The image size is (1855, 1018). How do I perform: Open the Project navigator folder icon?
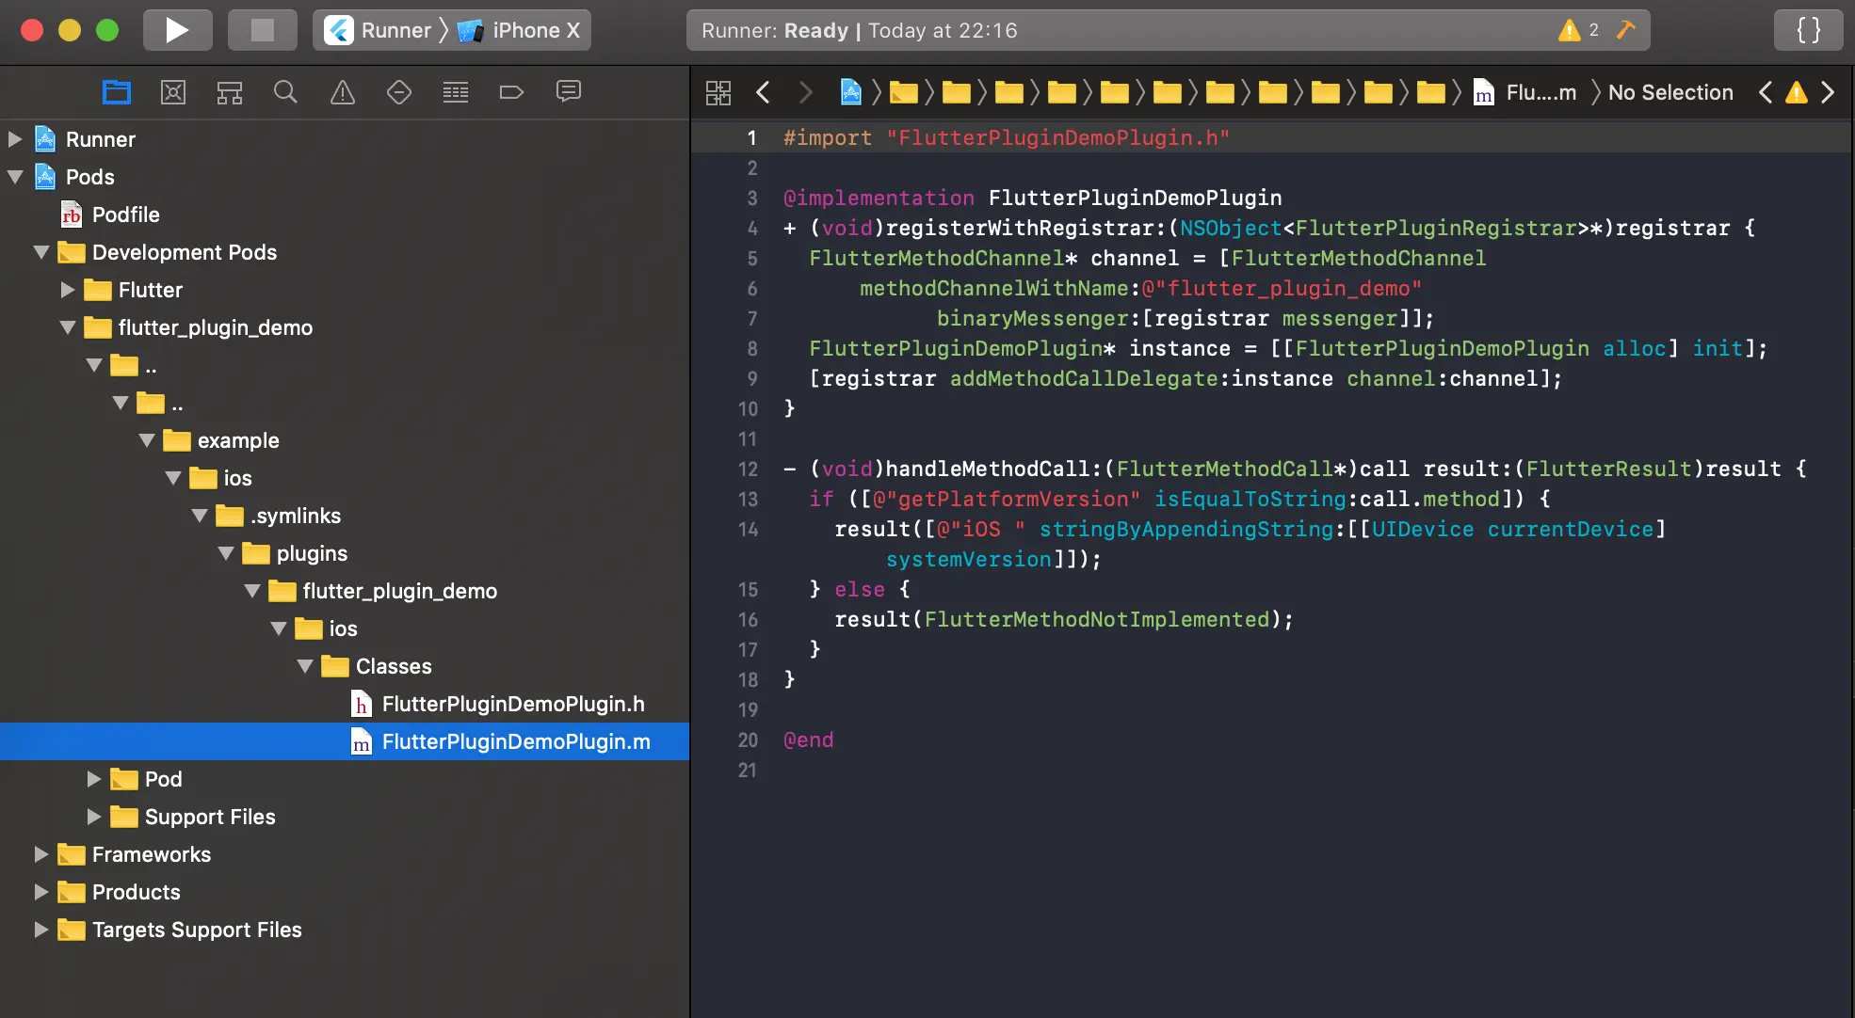click(x=117, y=92)
